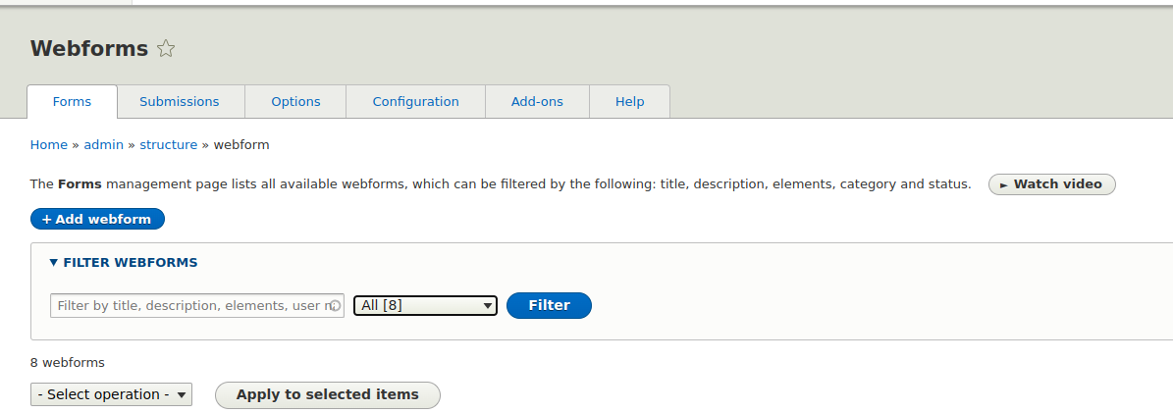Collapse the Filter Webforms section
The image size is (1173, 414).
click(124, 263)
